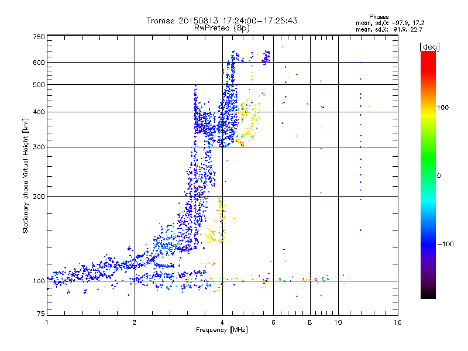Image resolution: width=468 pixels, height=351 pixels.
Task: Click the y-axis tick label '300'
Action: pyautogui.click(x=39, y=147)
